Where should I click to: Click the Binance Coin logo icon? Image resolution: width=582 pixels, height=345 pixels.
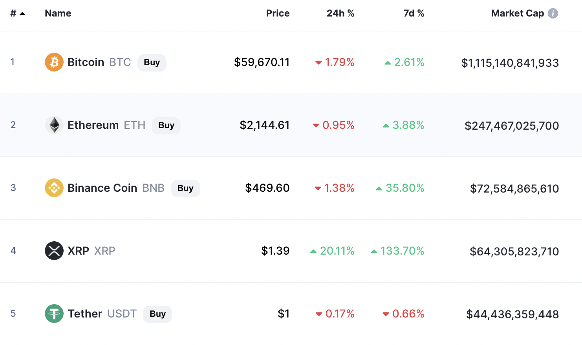(x=54, y=188)
